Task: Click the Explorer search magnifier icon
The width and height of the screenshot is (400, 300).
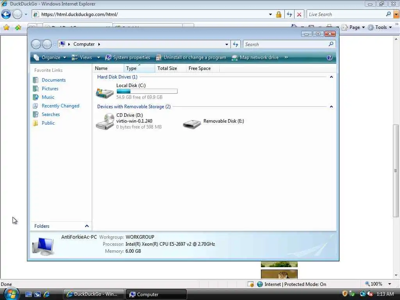Action: (x=331, y=44)
